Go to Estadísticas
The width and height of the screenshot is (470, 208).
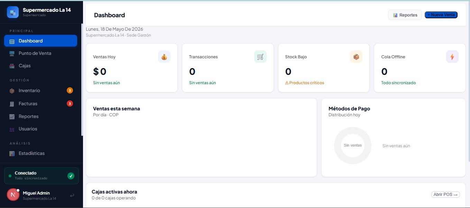(40, 153)
